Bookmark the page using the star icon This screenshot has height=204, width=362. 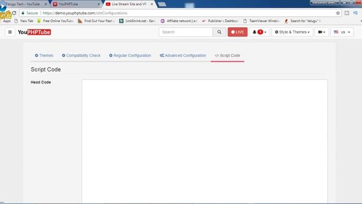tap(338, 13)
